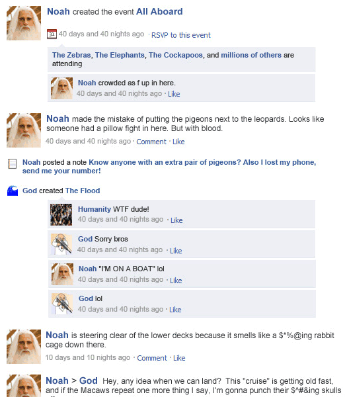This screenshot has width=345, height=397.
Task: Open God's profile in 'Noah > God' post
Action: coord(89,380)
